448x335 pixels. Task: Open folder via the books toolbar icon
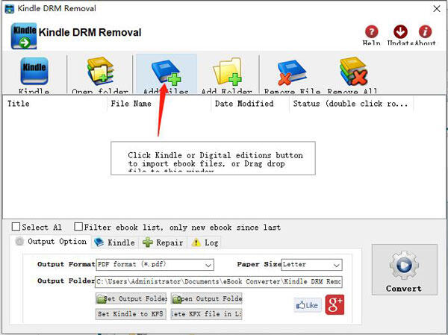[100, 71]
